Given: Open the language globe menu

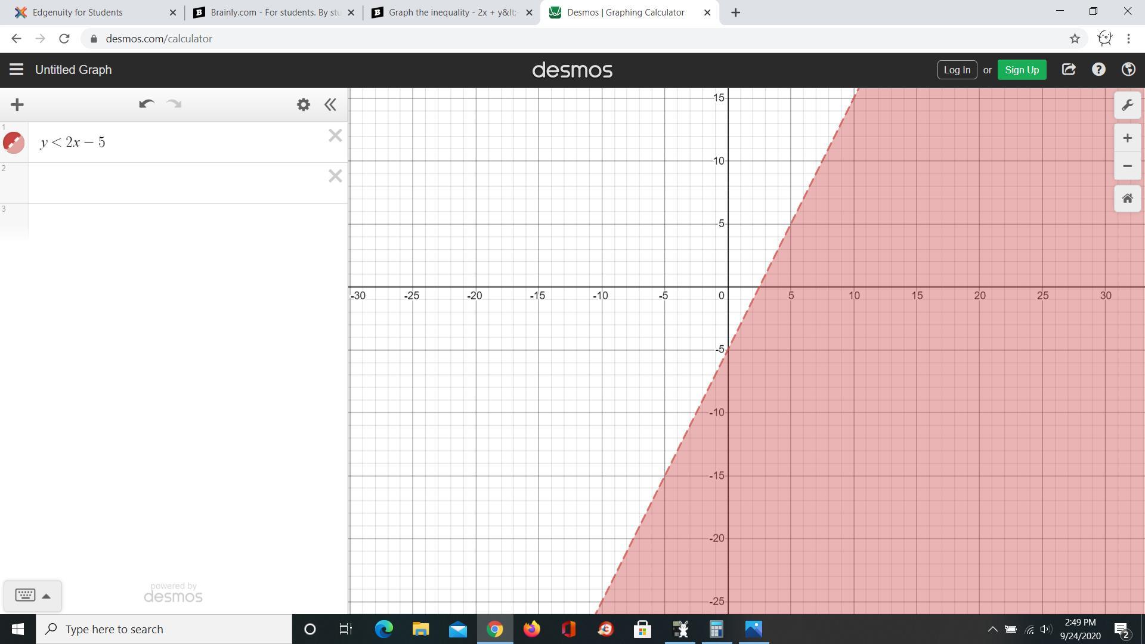Looking at the screenshot, I should pyautogui.click(x=1128, y=70).
